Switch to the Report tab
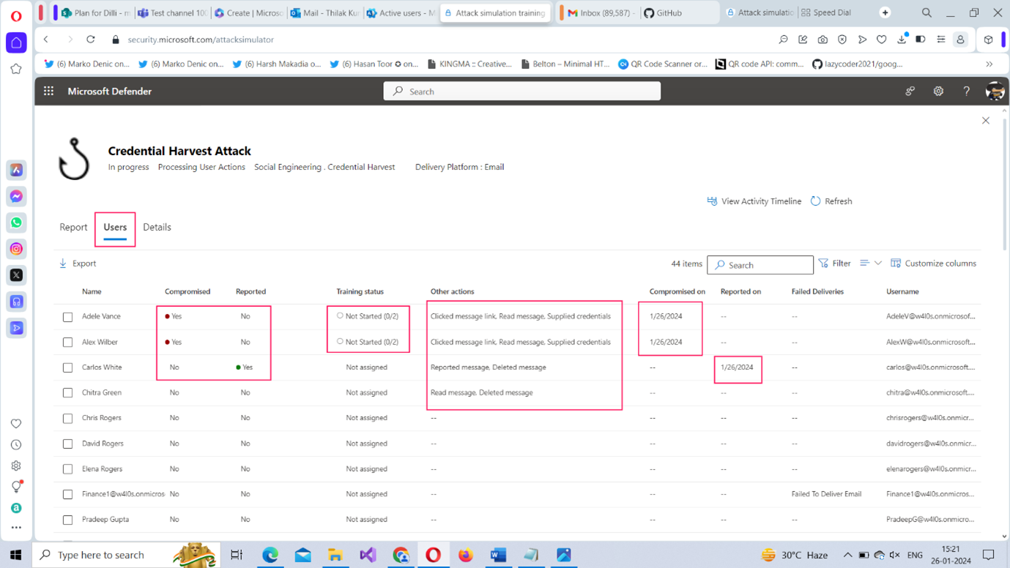 click(x=73, y=228)
